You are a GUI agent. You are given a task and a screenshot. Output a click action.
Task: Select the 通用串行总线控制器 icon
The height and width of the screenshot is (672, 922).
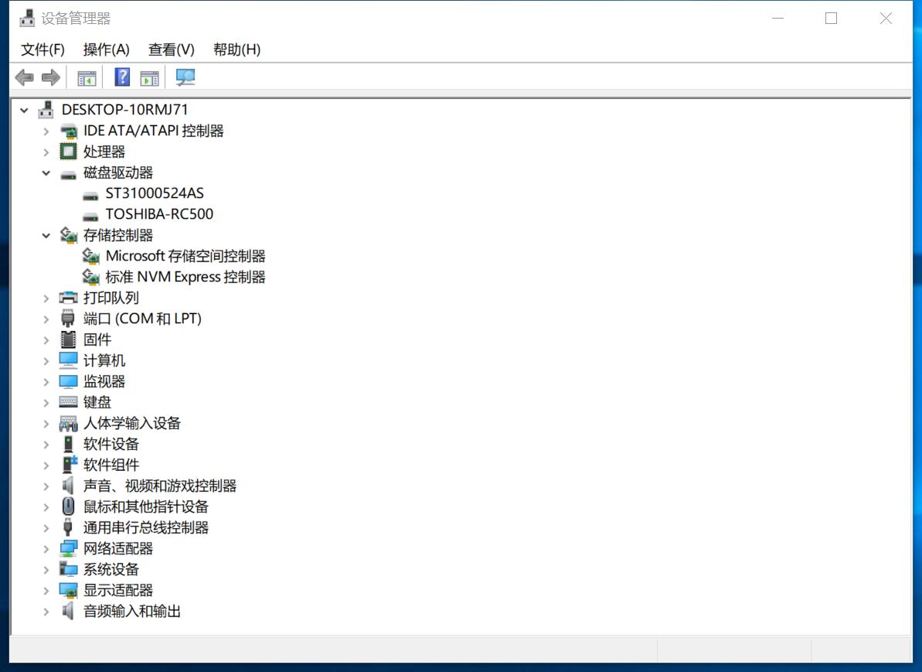[68, 527]
